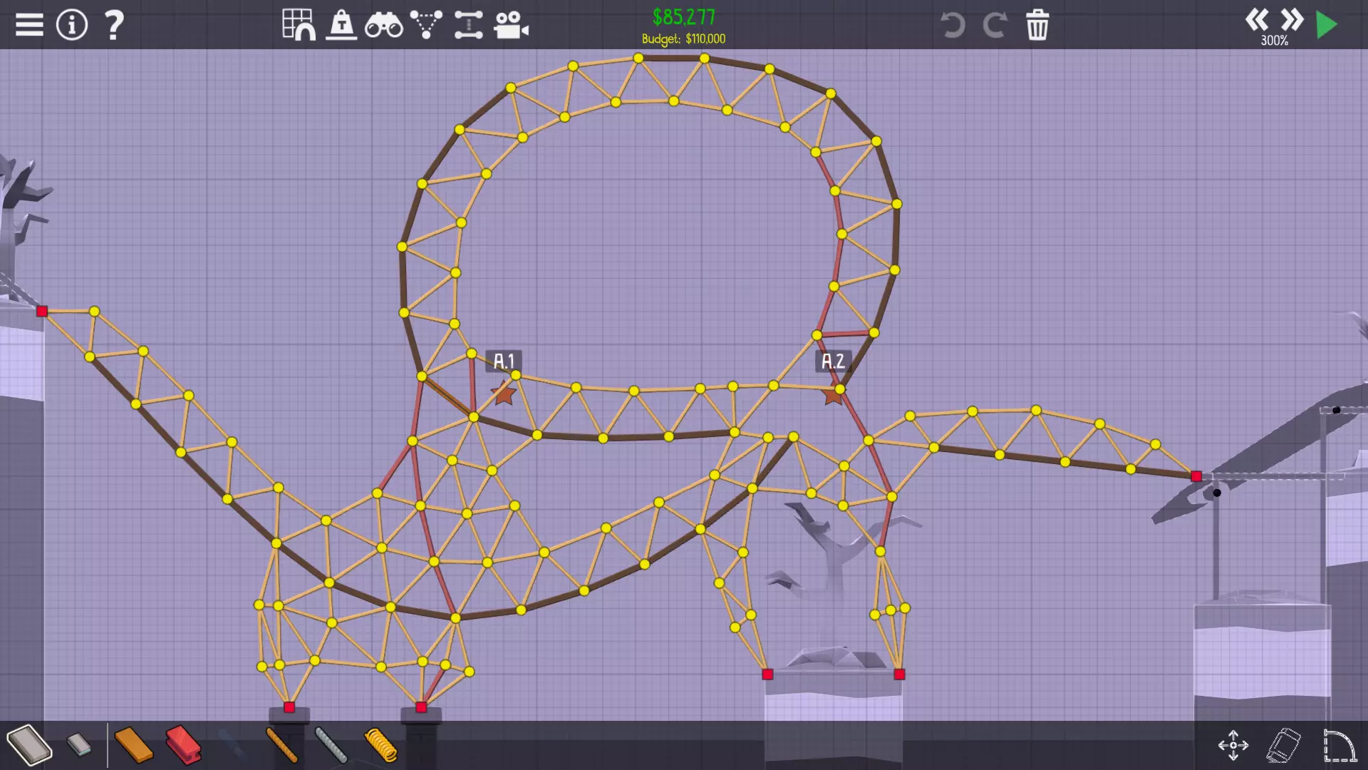The image size is (1368, 770).
Task: Select the wood plank material
Action: [x=133, y=744]
